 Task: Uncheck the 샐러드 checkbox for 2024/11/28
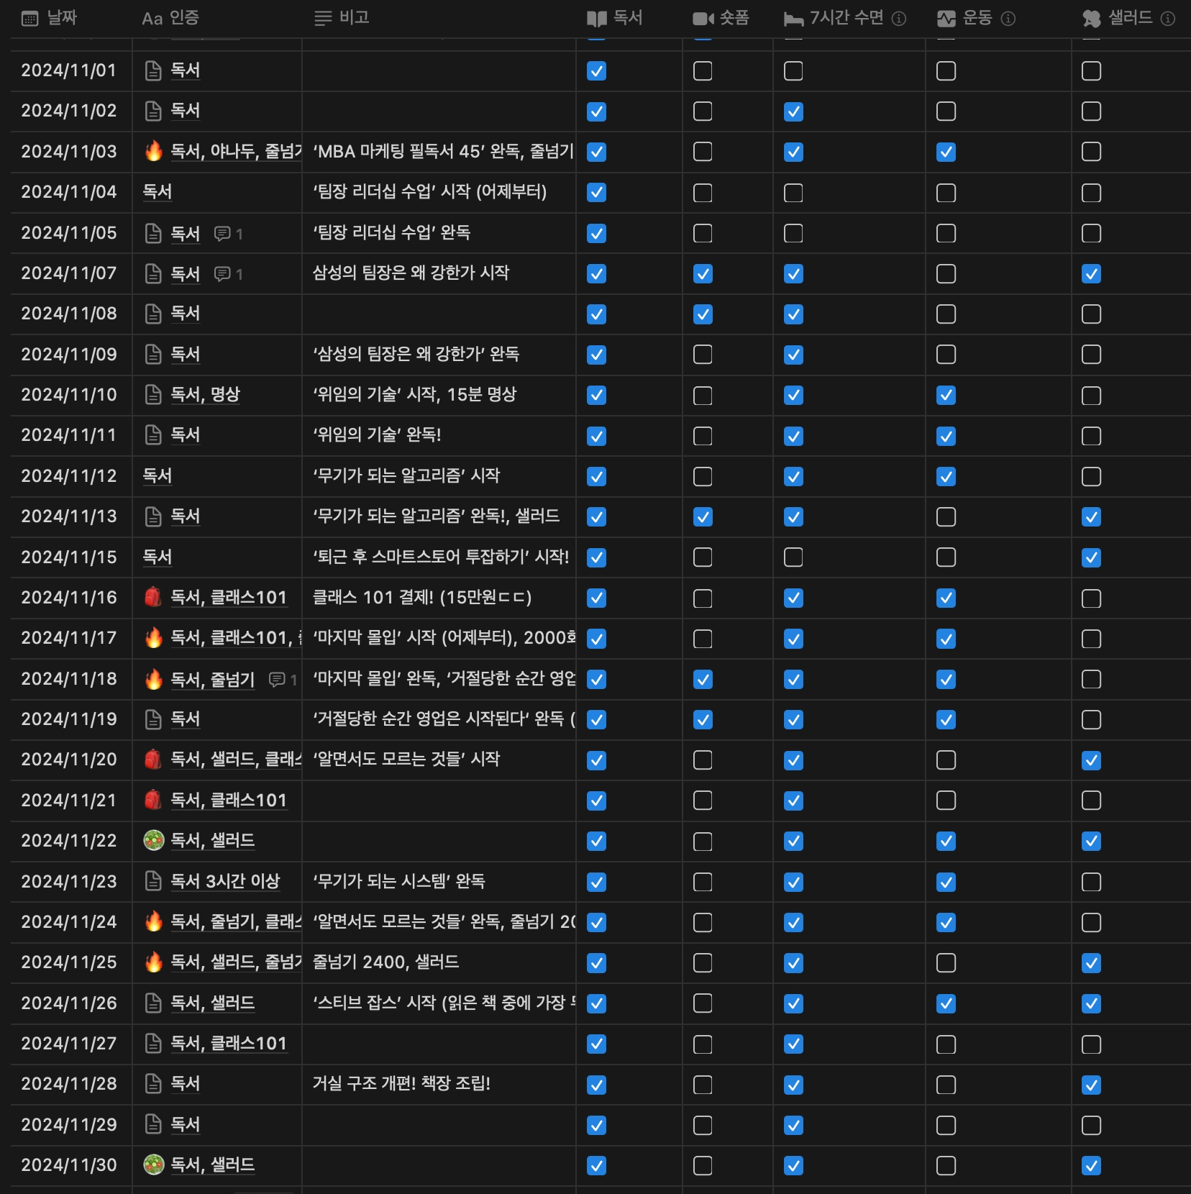[x=1091, y=1085]
